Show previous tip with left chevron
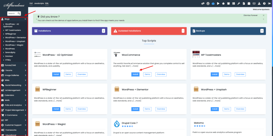The width and height of the screenshot is (273, 136). (x=36, y=19)
